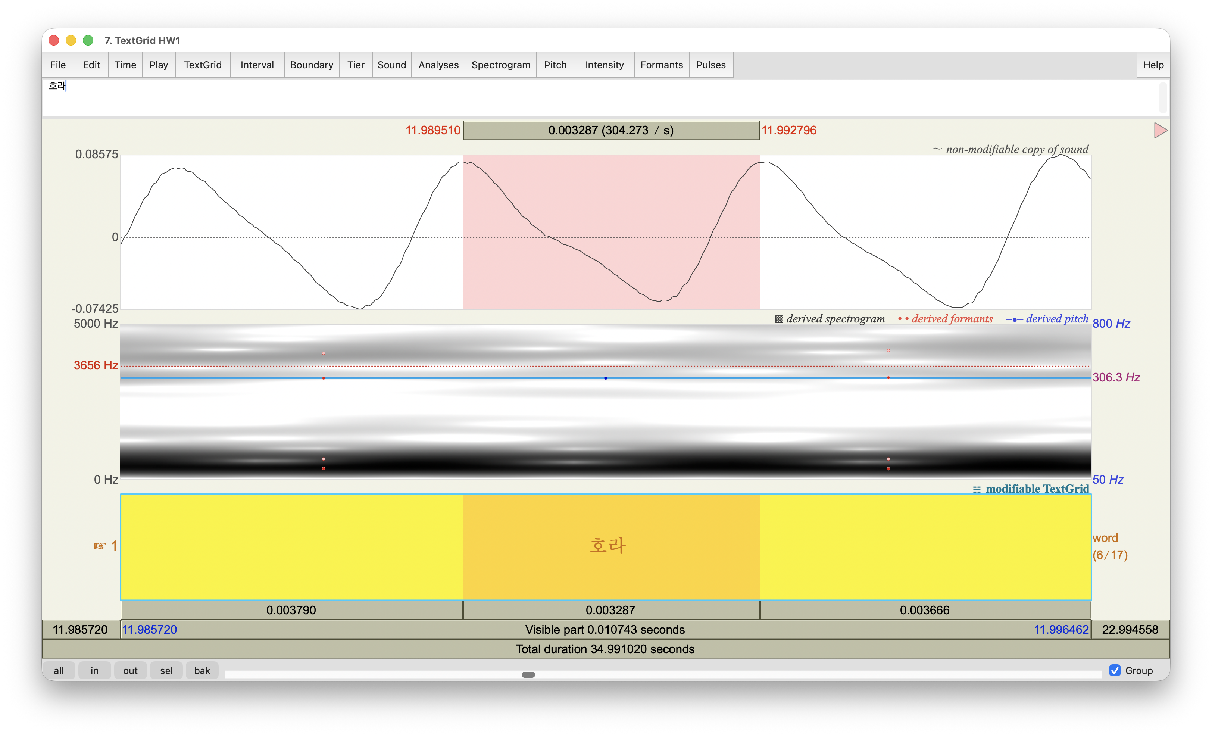The height and width of the screenshot is (736, 1212).
Task: Play the selected 0.003287 interval bar
Action: 611,610
